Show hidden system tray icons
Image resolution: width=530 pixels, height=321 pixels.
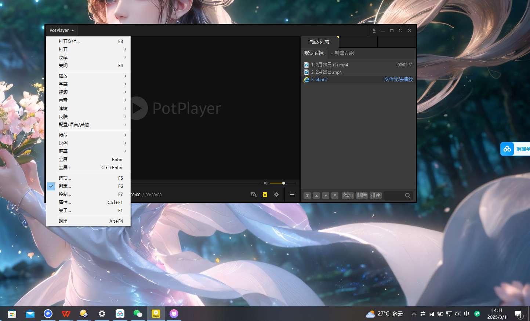tap(414, 314)
